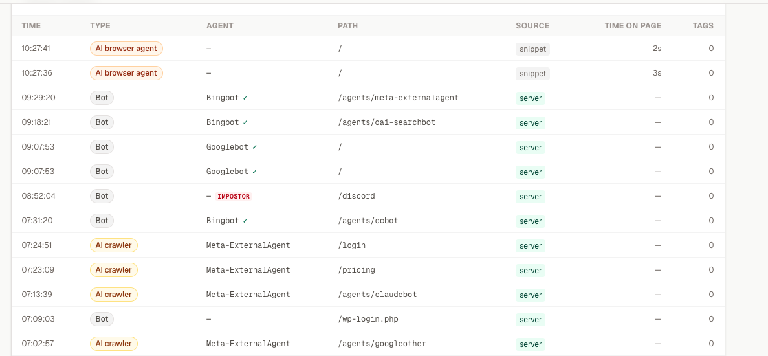The width and height of the screenshot is (768, 356).
Task: Sort by the AGENT column header
Action: (x=220, y=25)
